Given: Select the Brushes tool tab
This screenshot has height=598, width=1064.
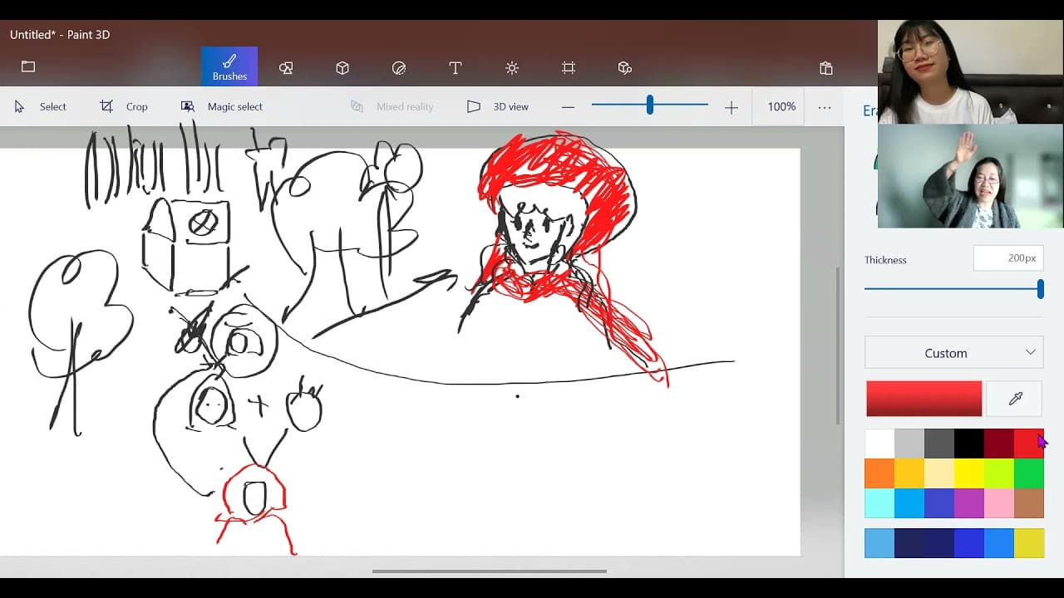Looking at the screenshot, I should 229,66.
